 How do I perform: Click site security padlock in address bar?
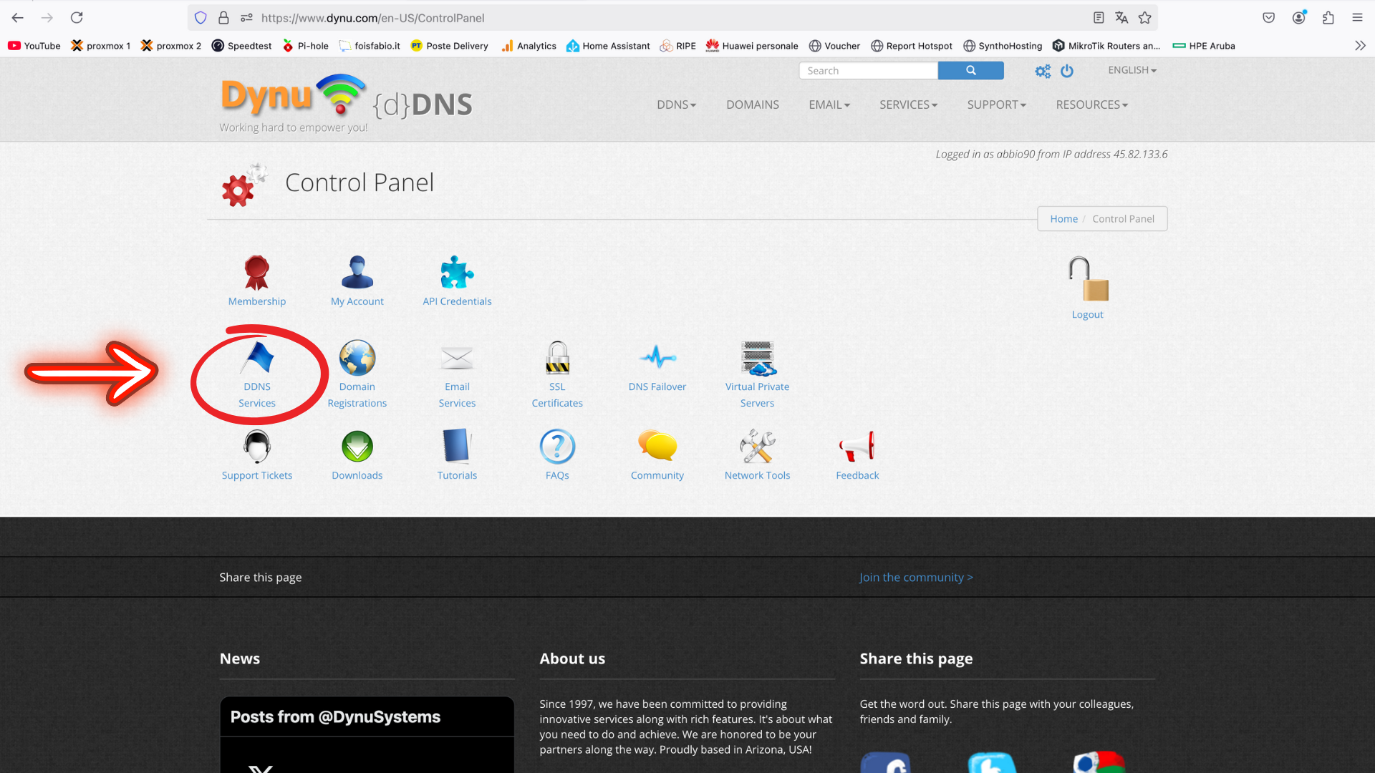(x=223, y=18)
